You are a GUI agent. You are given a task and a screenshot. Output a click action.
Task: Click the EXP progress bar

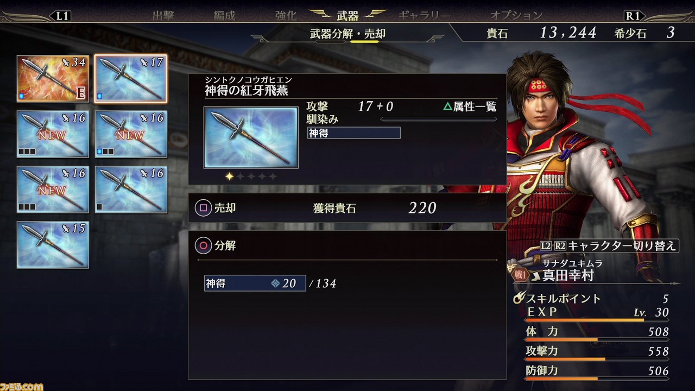click(x=596, y=319)
